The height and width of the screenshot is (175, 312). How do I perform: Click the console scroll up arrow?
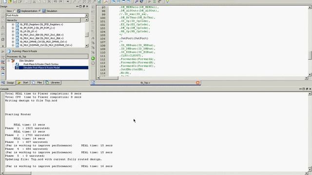click(x=310, y=93)
